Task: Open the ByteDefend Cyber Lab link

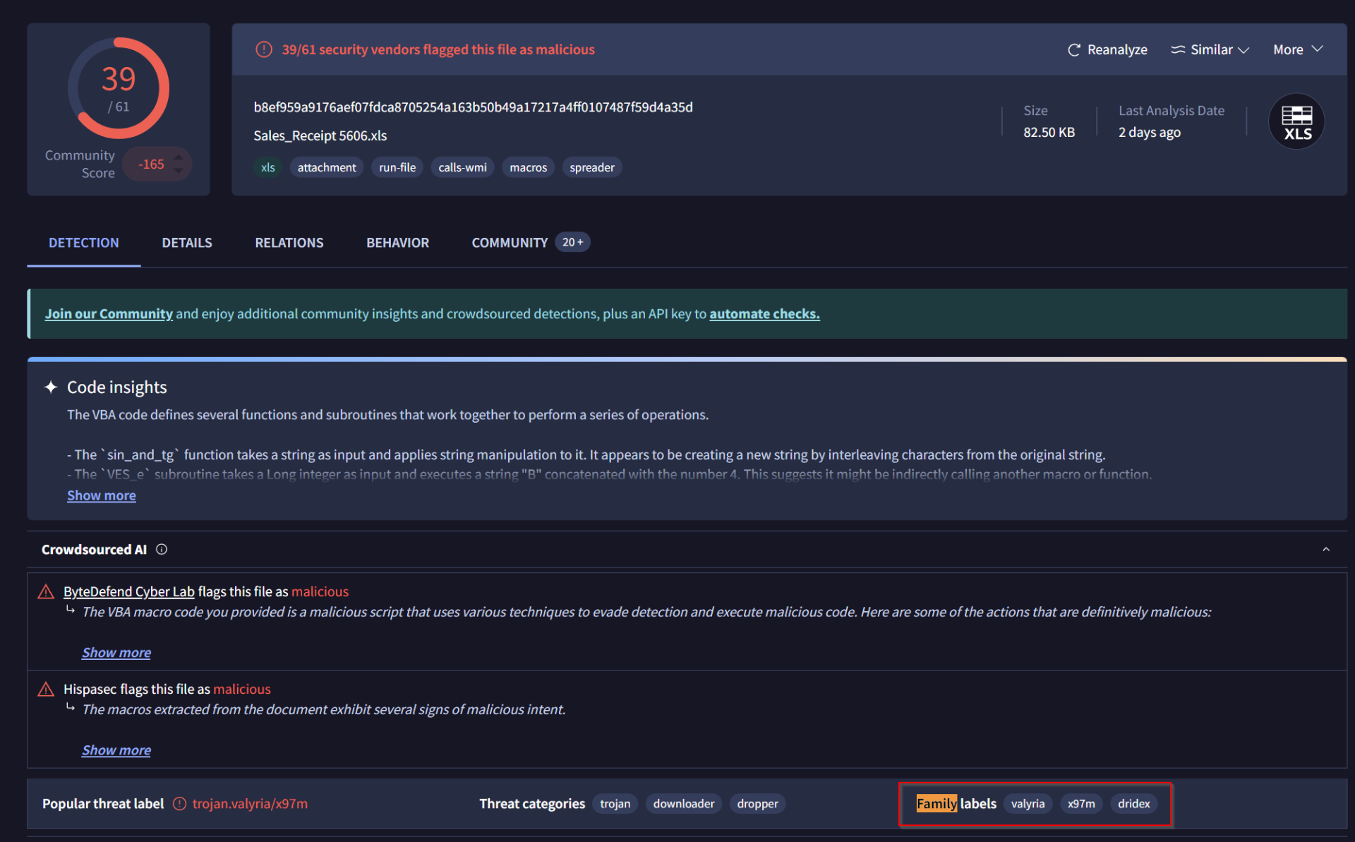Action: pyautogui.click(x=129, y=591)
